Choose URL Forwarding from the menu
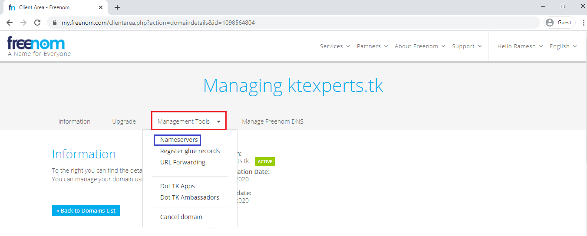 pos(183,162)
